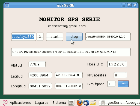Switch to gpsSerie Navegador taskbar window
The width and height of the screenshot is (140, 106).
[120, 103]
